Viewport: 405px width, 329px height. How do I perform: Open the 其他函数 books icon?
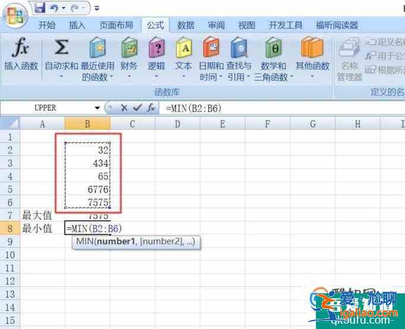click(312, 48)
